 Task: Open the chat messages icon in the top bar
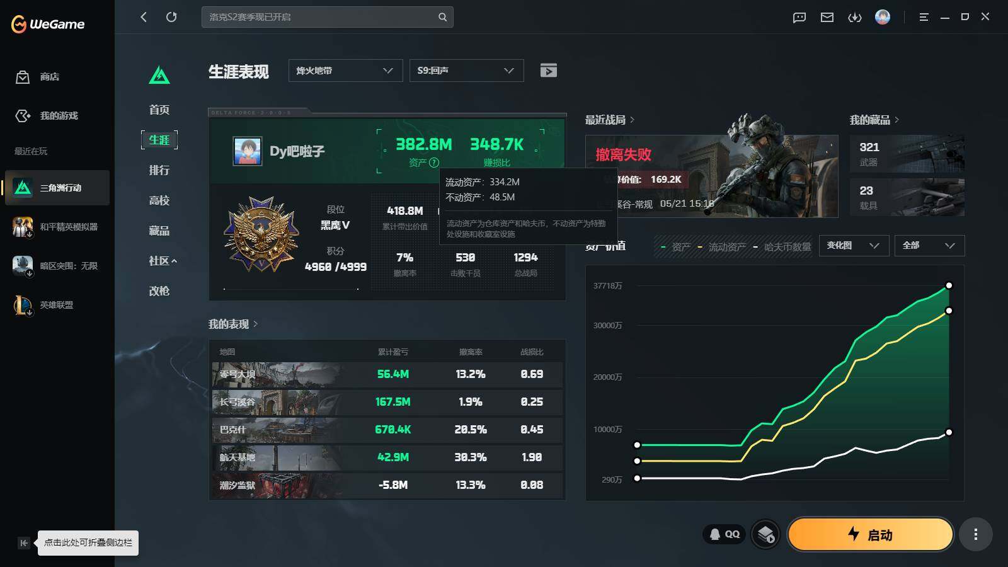[799, 18]
